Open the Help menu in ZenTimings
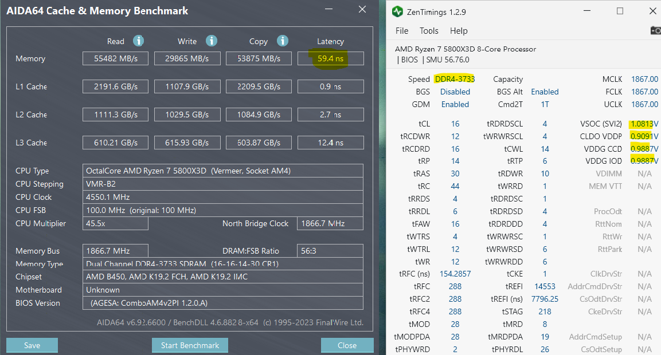This screenshot has width=661, height=355. [459, 31]
